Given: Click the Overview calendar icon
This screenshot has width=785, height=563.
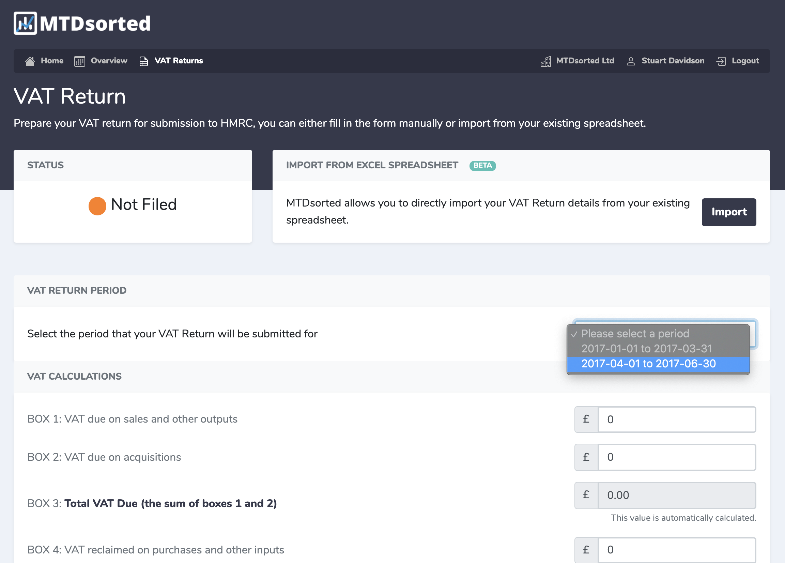Looking at the screenshot, I should (80, 61).
